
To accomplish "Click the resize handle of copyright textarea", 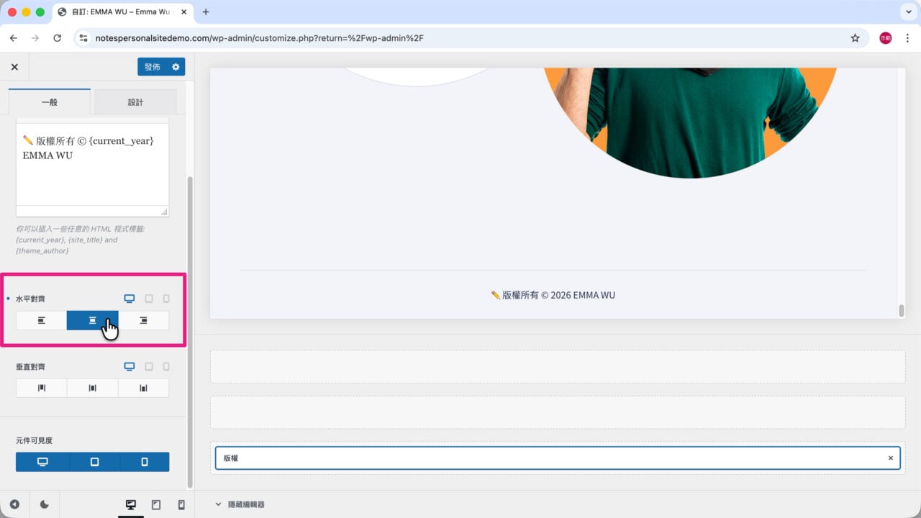I will click(x=165, y=212).
